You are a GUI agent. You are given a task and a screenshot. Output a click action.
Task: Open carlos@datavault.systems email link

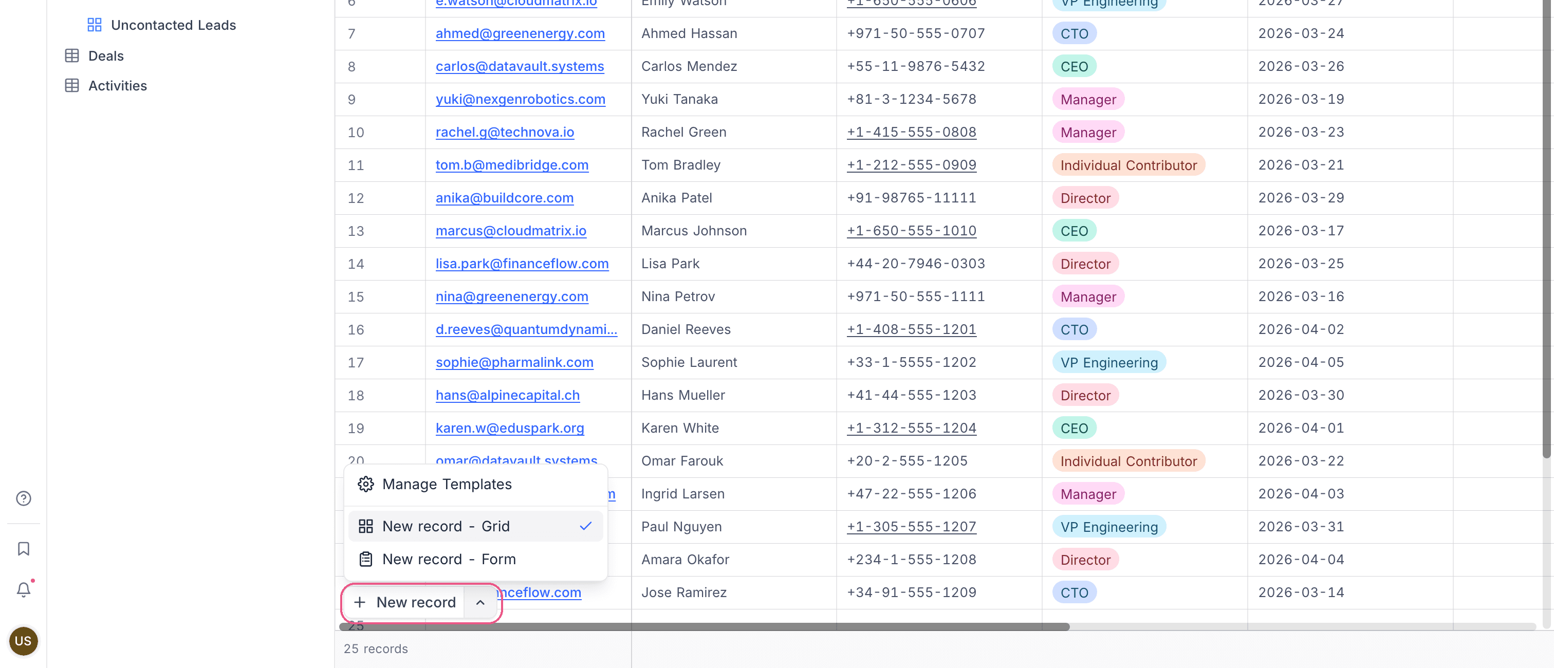520,66
